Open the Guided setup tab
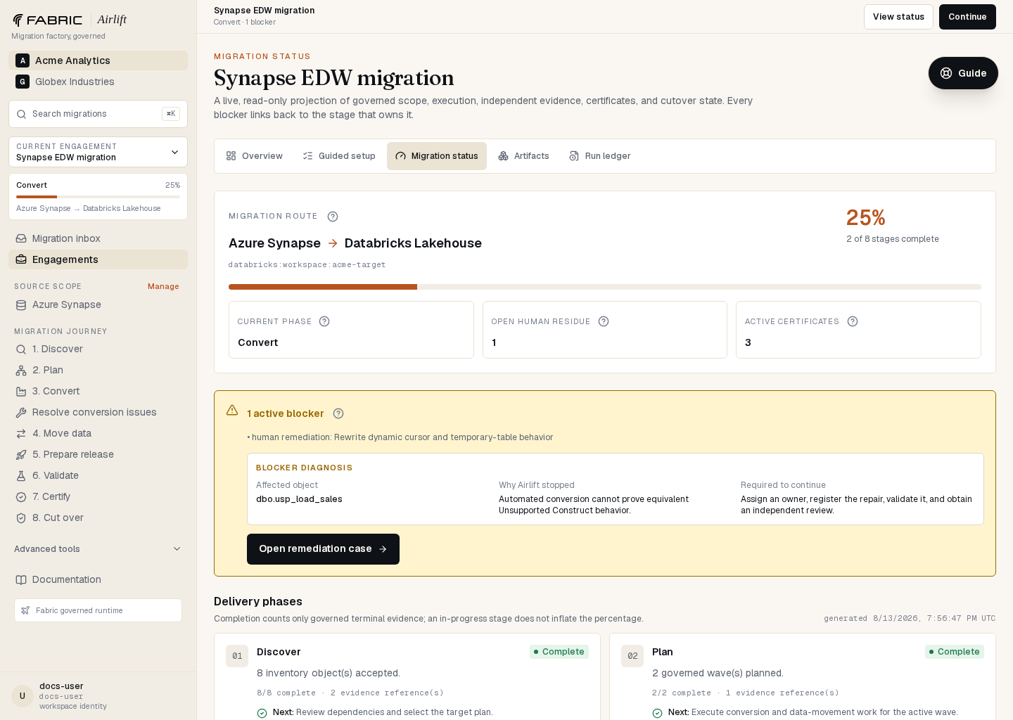The image size is (1013, 720). (339, 156)
